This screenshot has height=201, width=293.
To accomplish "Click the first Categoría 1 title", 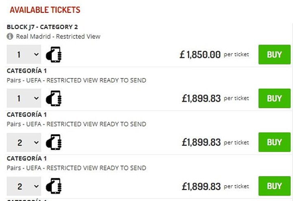I will click(27, 71).
